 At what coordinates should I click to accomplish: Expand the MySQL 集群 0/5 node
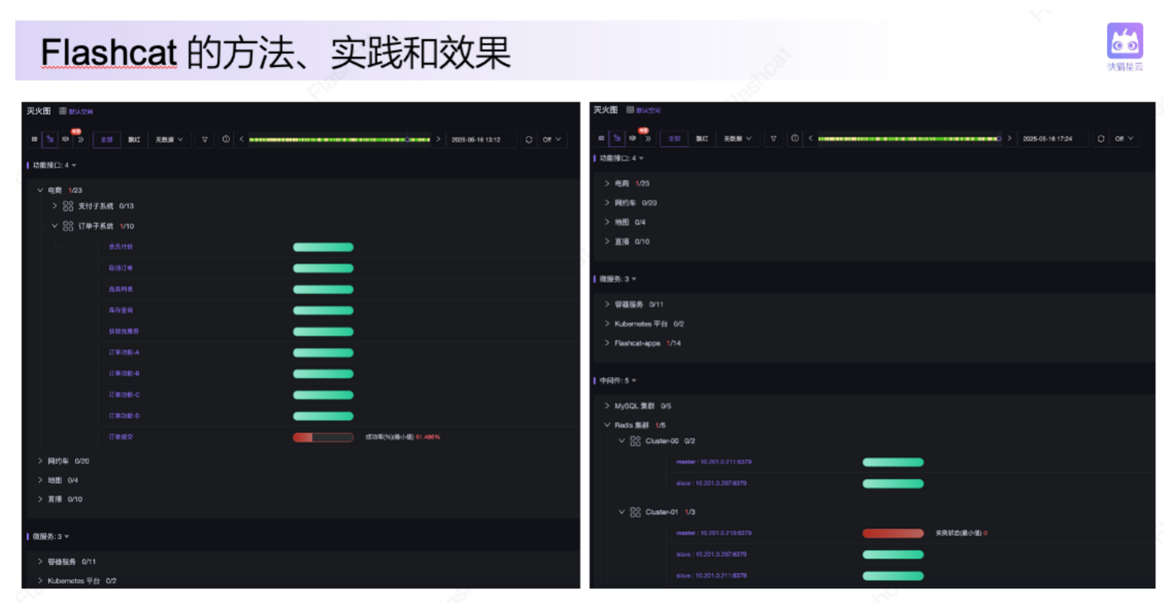click(x=607, y=405)
